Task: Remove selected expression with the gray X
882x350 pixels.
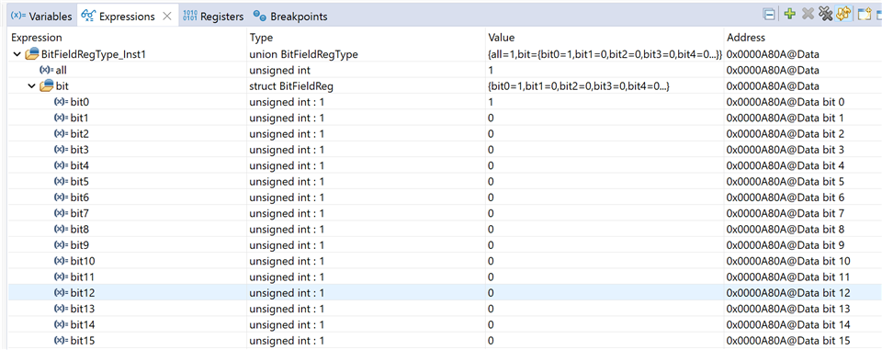Action: (x=808, y=16)
